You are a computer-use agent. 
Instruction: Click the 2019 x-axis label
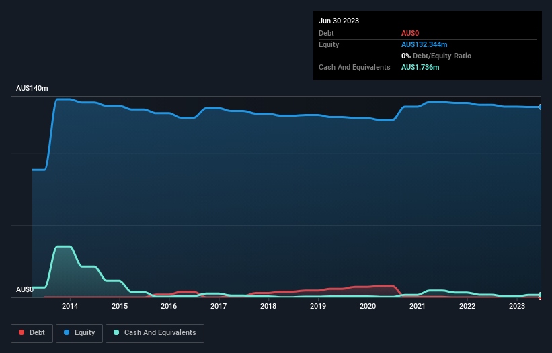coord(318,306)
